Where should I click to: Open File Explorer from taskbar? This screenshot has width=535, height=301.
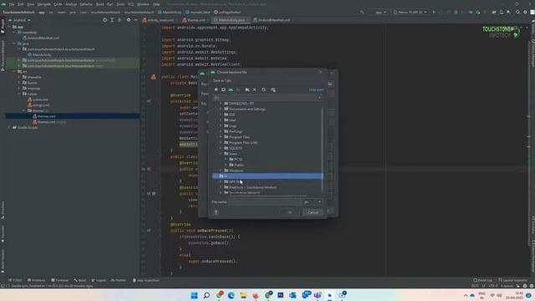(x=243, y=295)
